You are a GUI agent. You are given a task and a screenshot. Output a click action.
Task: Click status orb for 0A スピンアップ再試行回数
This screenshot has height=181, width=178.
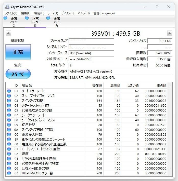click(9, 130)
